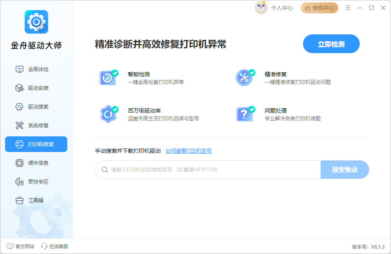
Task: Click 一键精准修复打印机驱动问题 description
Action: pos(298,82)
